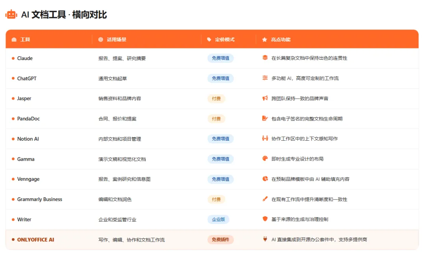Click the signature icon in the PandaDoc row
This screenshot has height=255, width=425.
pyautogui.click(x=265, y=118)
